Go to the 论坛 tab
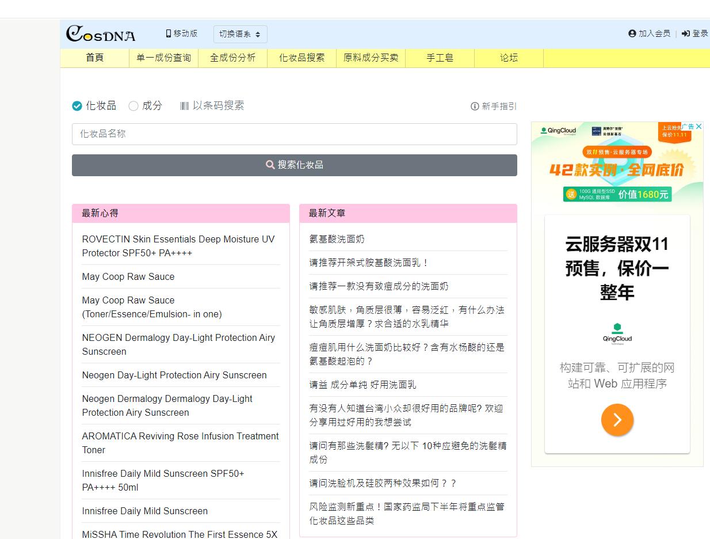Image resolution: width=710 pixels, height=539 pixels. [509, 58]
